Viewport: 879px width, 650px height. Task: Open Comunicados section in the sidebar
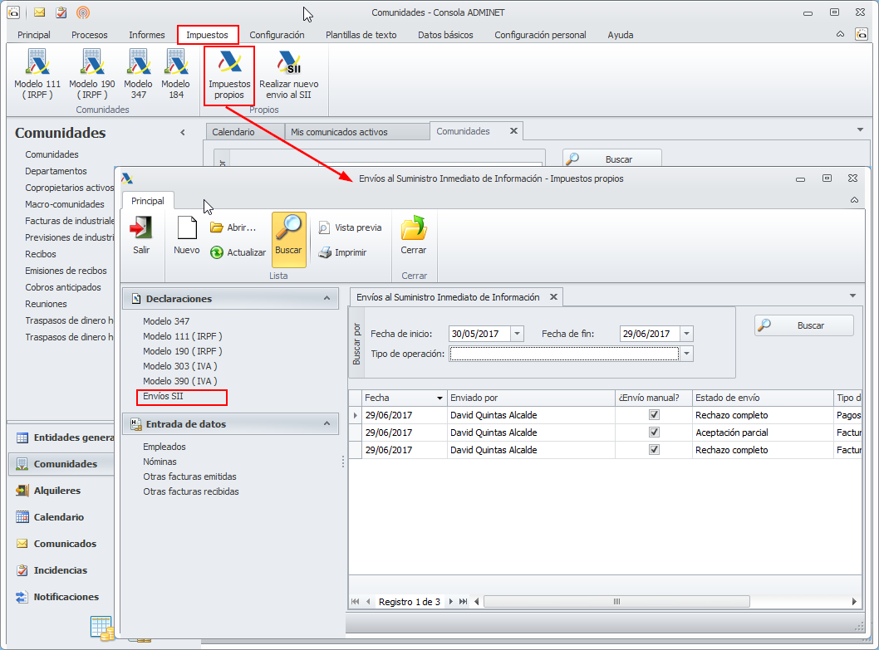click(x=65, y=544)
